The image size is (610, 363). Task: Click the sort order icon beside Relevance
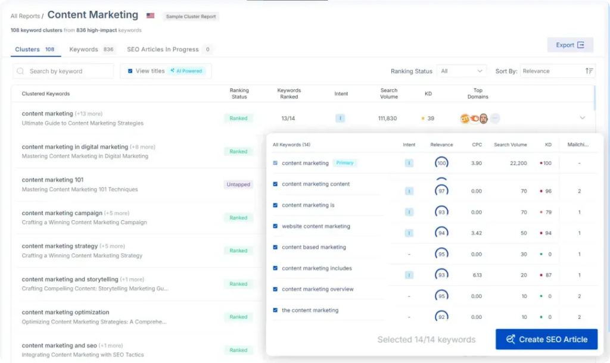[x=589, y=71]
